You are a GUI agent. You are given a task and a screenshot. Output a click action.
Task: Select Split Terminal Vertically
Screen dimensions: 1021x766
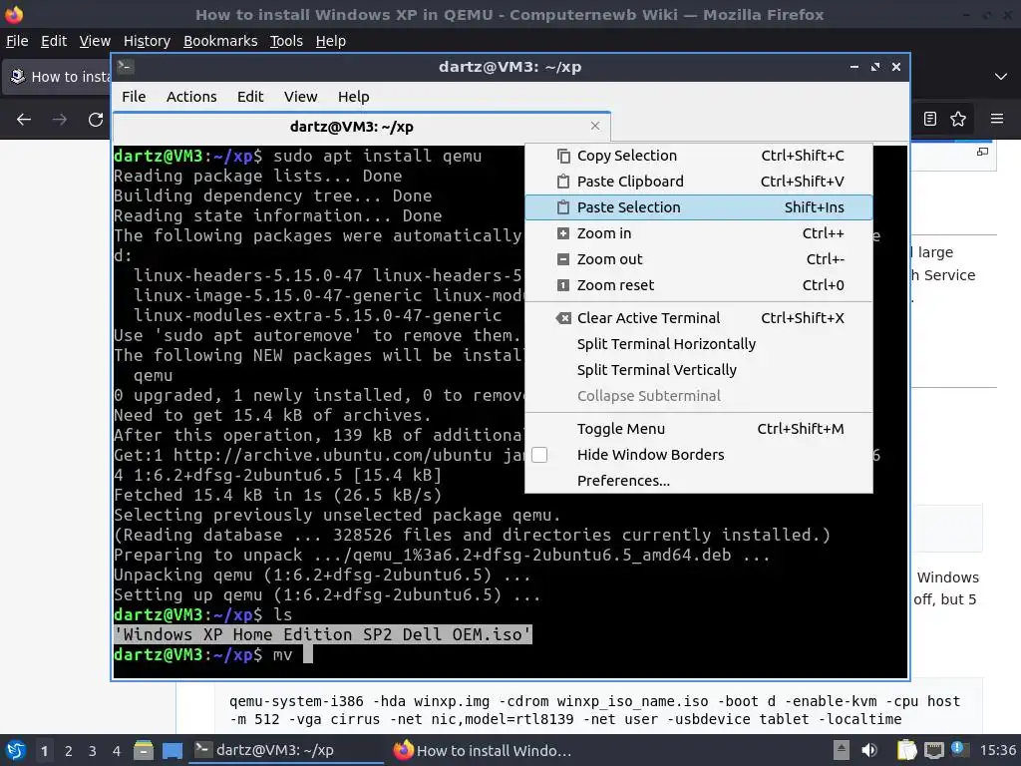point(699,370)
